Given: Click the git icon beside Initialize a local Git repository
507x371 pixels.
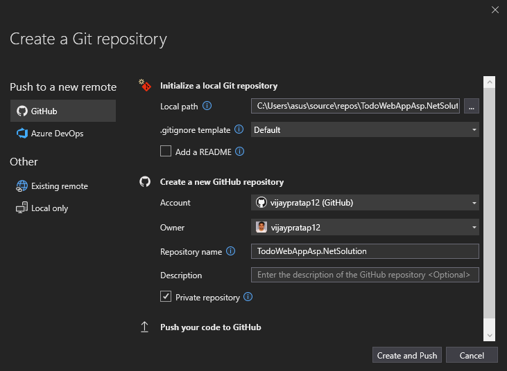Looking at the screenshot, I should 145,86.
